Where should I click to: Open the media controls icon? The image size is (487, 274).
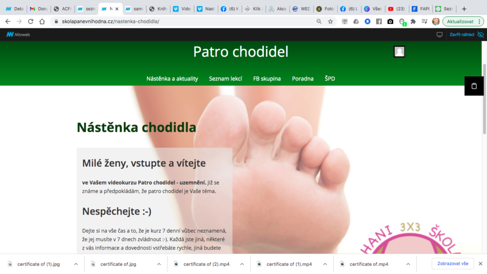(425, 21)
